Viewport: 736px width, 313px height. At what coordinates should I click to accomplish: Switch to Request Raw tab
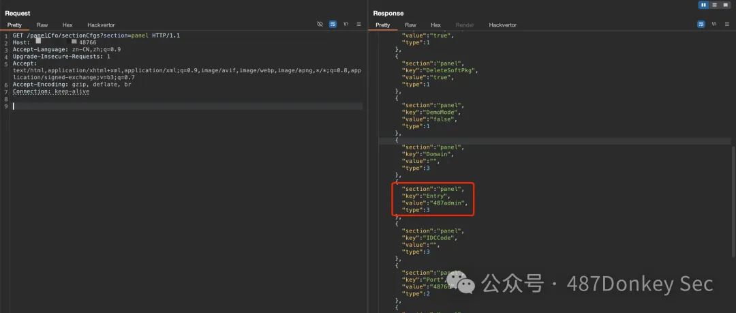(x=42, y=25)
